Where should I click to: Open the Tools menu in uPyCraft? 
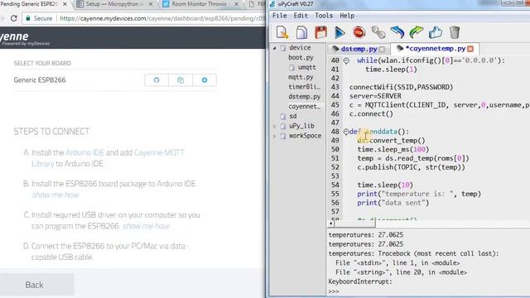point(324,16)
